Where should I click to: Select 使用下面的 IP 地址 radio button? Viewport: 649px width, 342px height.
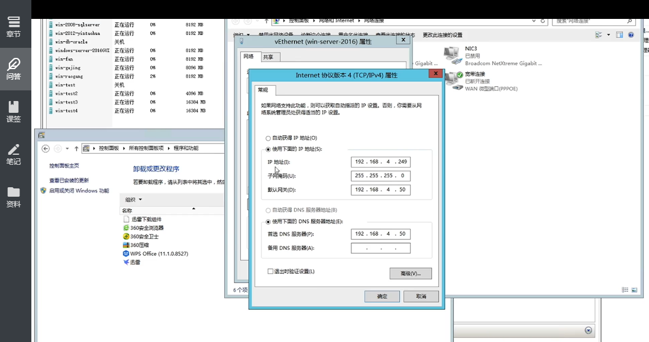[268, 149]
